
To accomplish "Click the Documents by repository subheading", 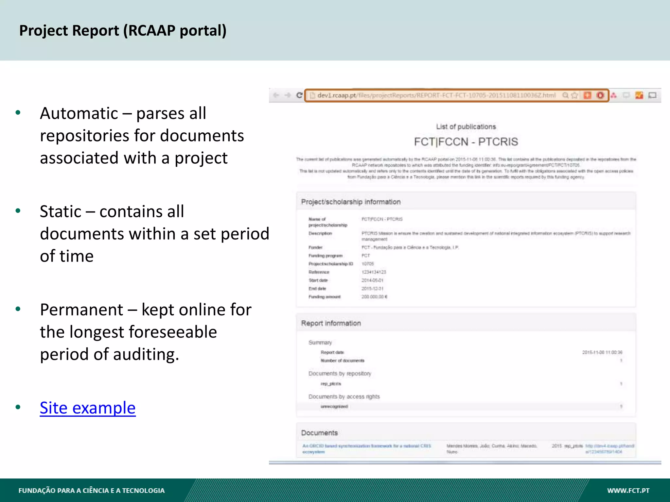I will pyautogui.click(x=340, y=374).
